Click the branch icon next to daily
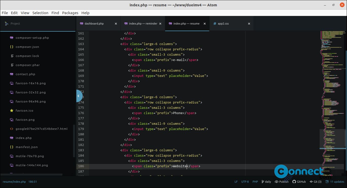 pos(263,181)
